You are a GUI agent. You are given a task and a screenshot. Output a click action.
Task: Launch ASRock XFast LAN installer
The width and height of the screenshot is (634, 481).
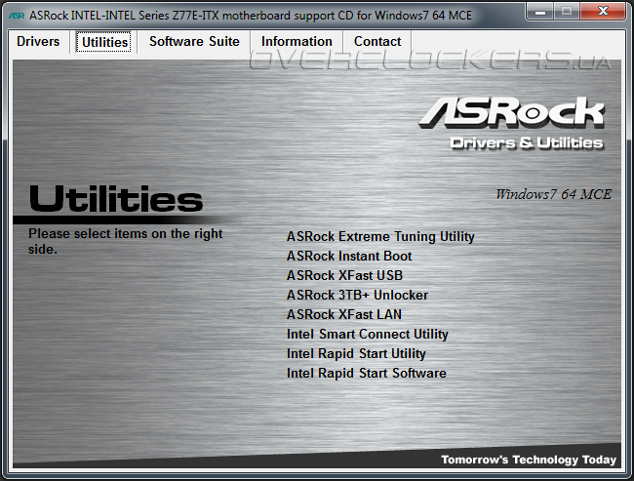343,314
